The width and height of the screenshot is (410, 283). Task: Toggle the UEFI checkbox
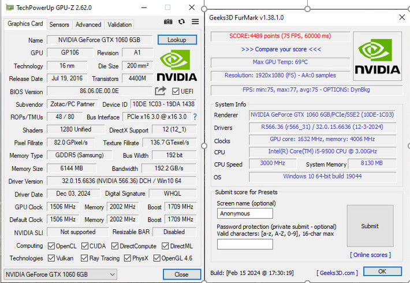[x=176, y=91]
